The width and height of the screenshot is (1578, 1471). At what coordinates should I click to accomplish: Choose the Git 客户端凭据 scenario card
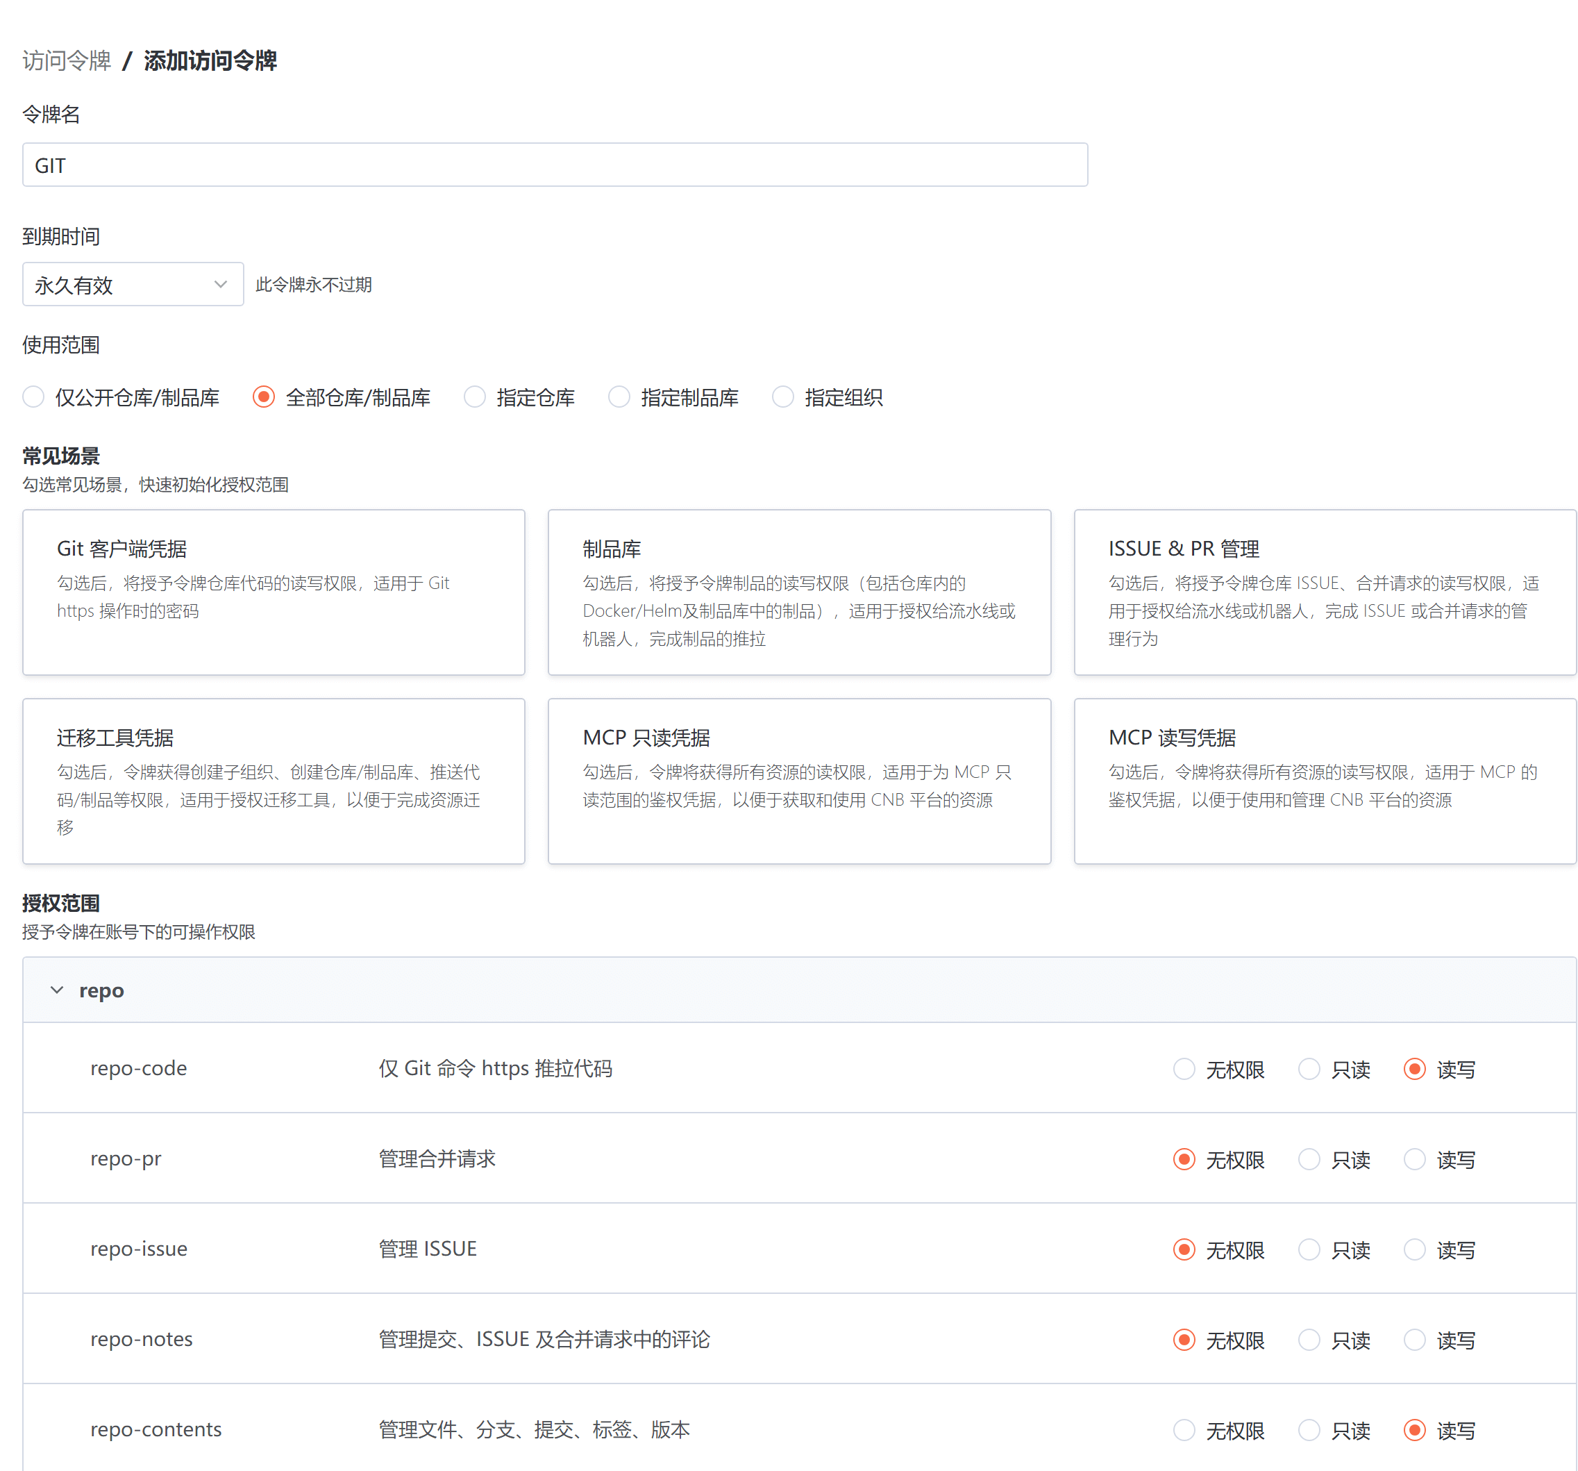pos(273,592)
